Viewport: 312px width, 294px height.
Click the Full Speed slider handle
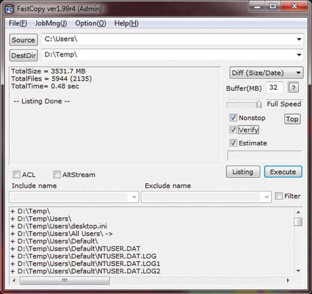coord(259,104)
